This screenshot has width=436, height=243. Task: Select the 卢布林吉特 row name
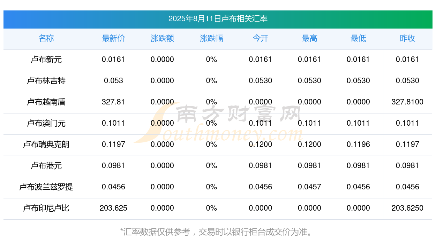[46, 81]
